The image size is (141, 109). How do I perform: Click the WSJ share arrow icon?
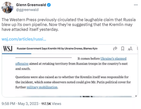(115, 49)
